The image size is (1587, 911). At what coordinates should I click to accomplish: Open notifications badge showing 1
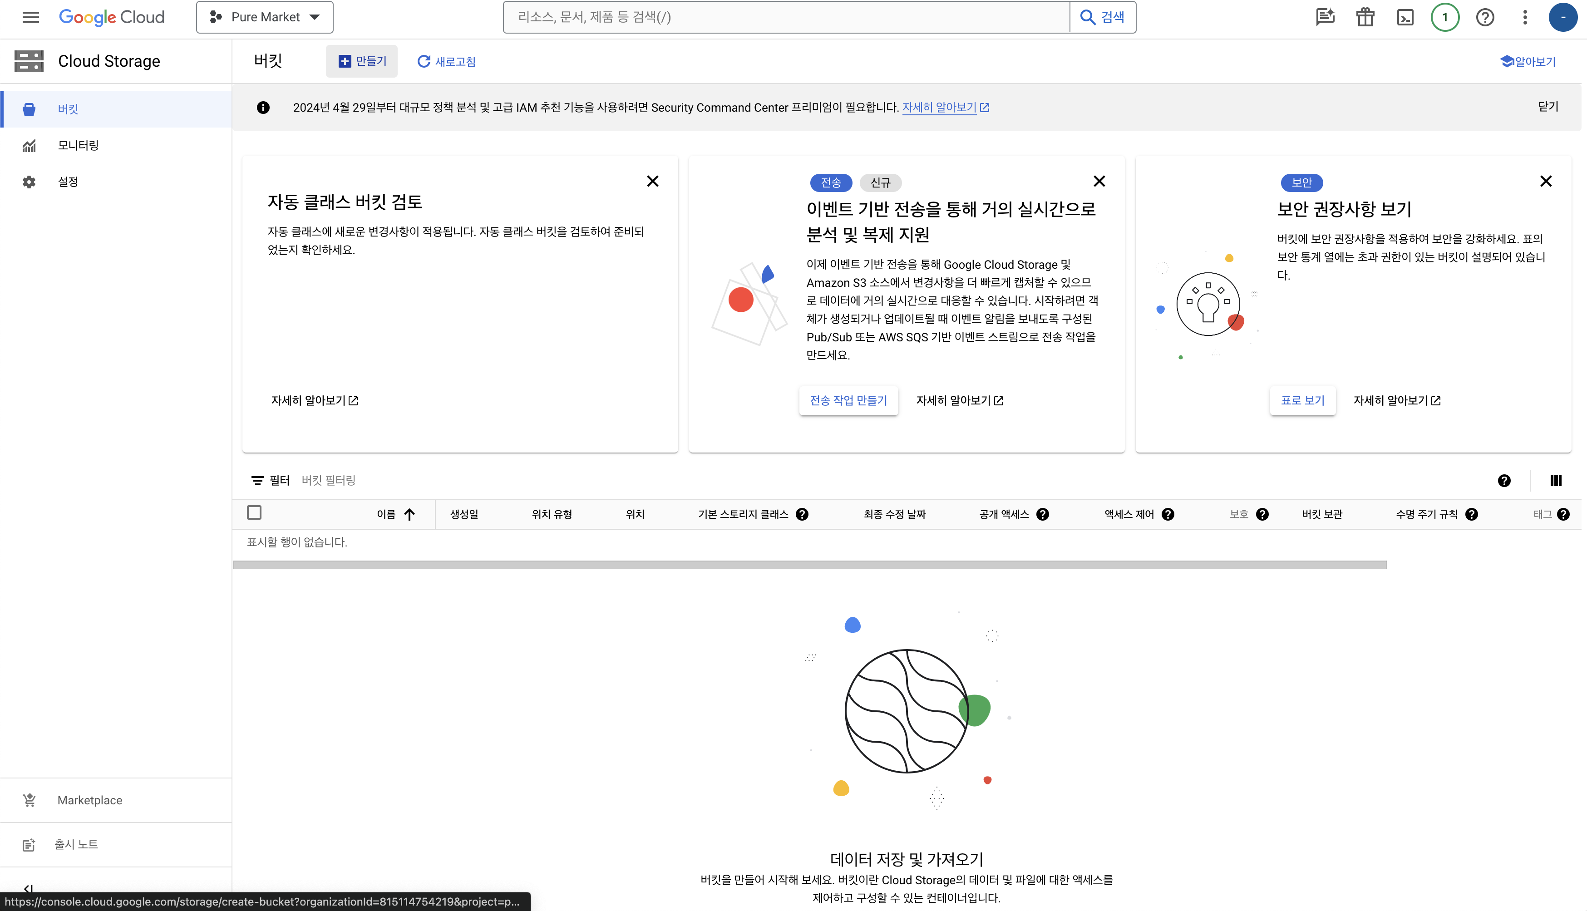[1444, 17]
